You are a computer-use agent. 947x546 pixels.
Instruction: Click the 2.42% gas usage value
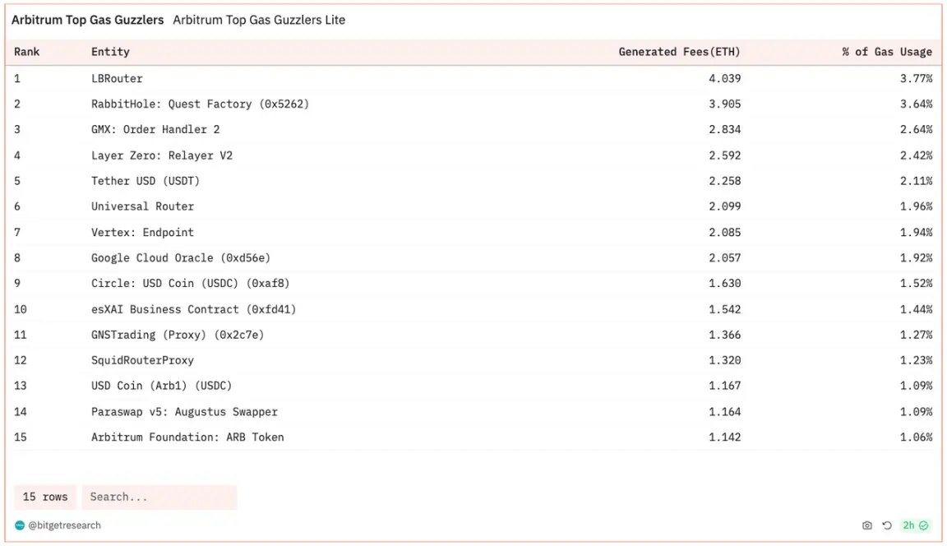tap(917, 155)
